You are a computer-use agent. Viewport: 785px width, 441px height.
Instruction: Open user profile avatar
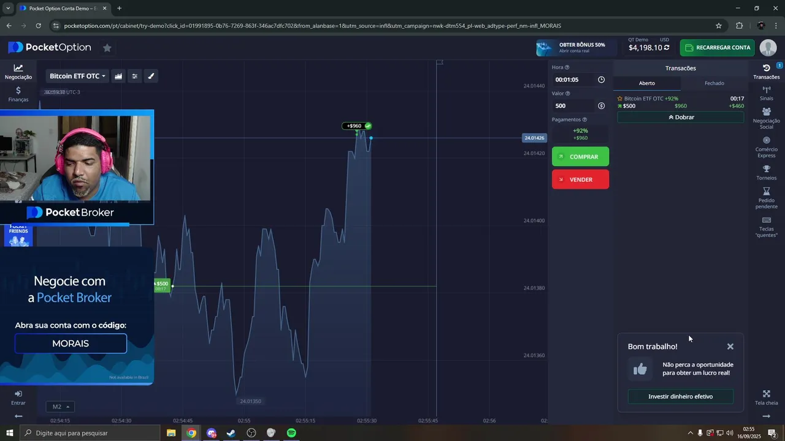(768, 48)
